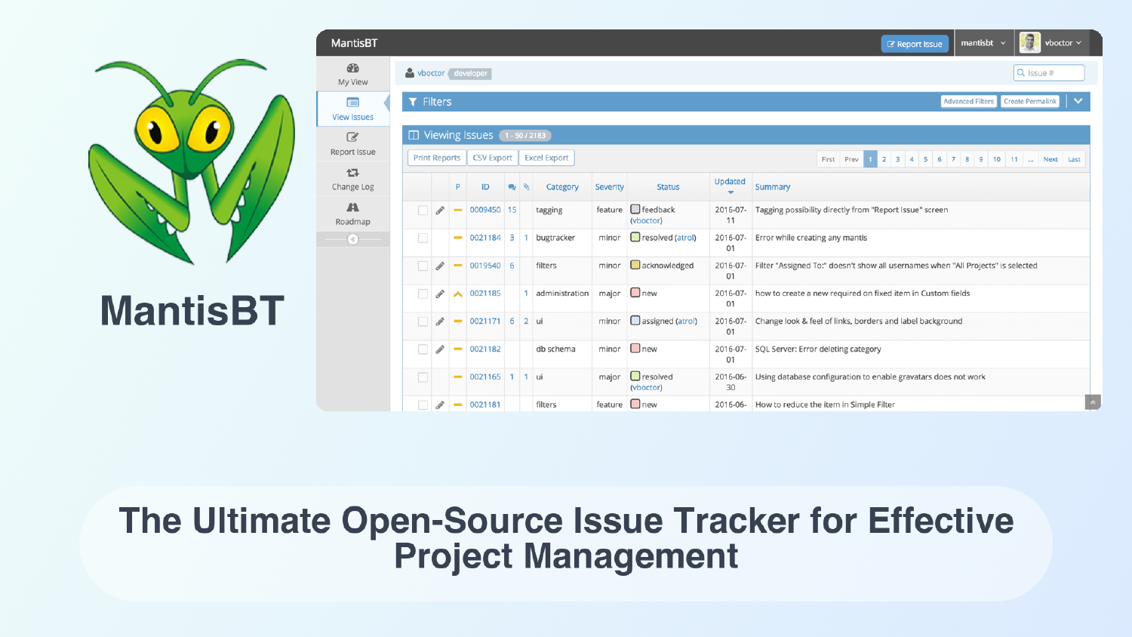Screen dimensions: 1132x637
Task: Click the Report Issue button
Action: [915, 43]
